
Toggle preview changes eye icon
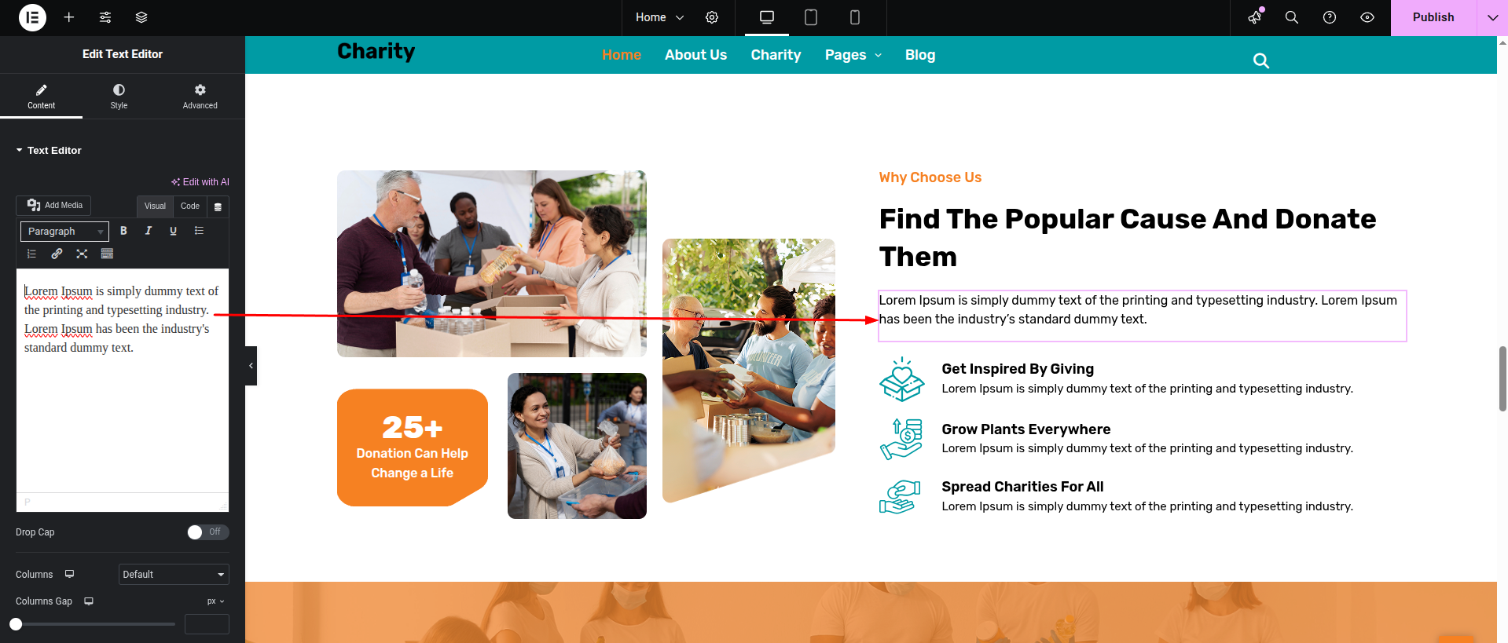pyautogui.click(x=1367, y=17)
